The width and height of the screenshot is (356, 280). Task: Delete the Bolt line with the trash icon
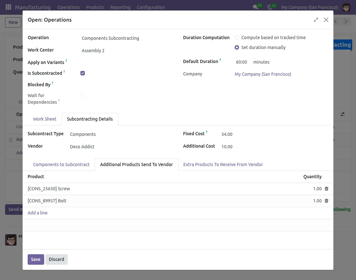326,200
